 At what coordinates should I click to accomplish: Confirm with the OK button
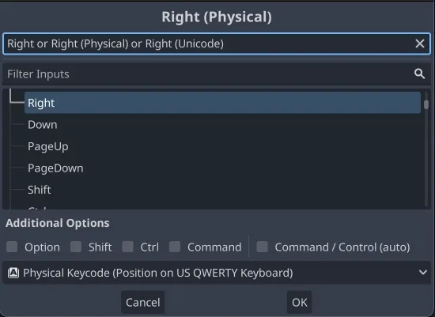pos(299,302)
